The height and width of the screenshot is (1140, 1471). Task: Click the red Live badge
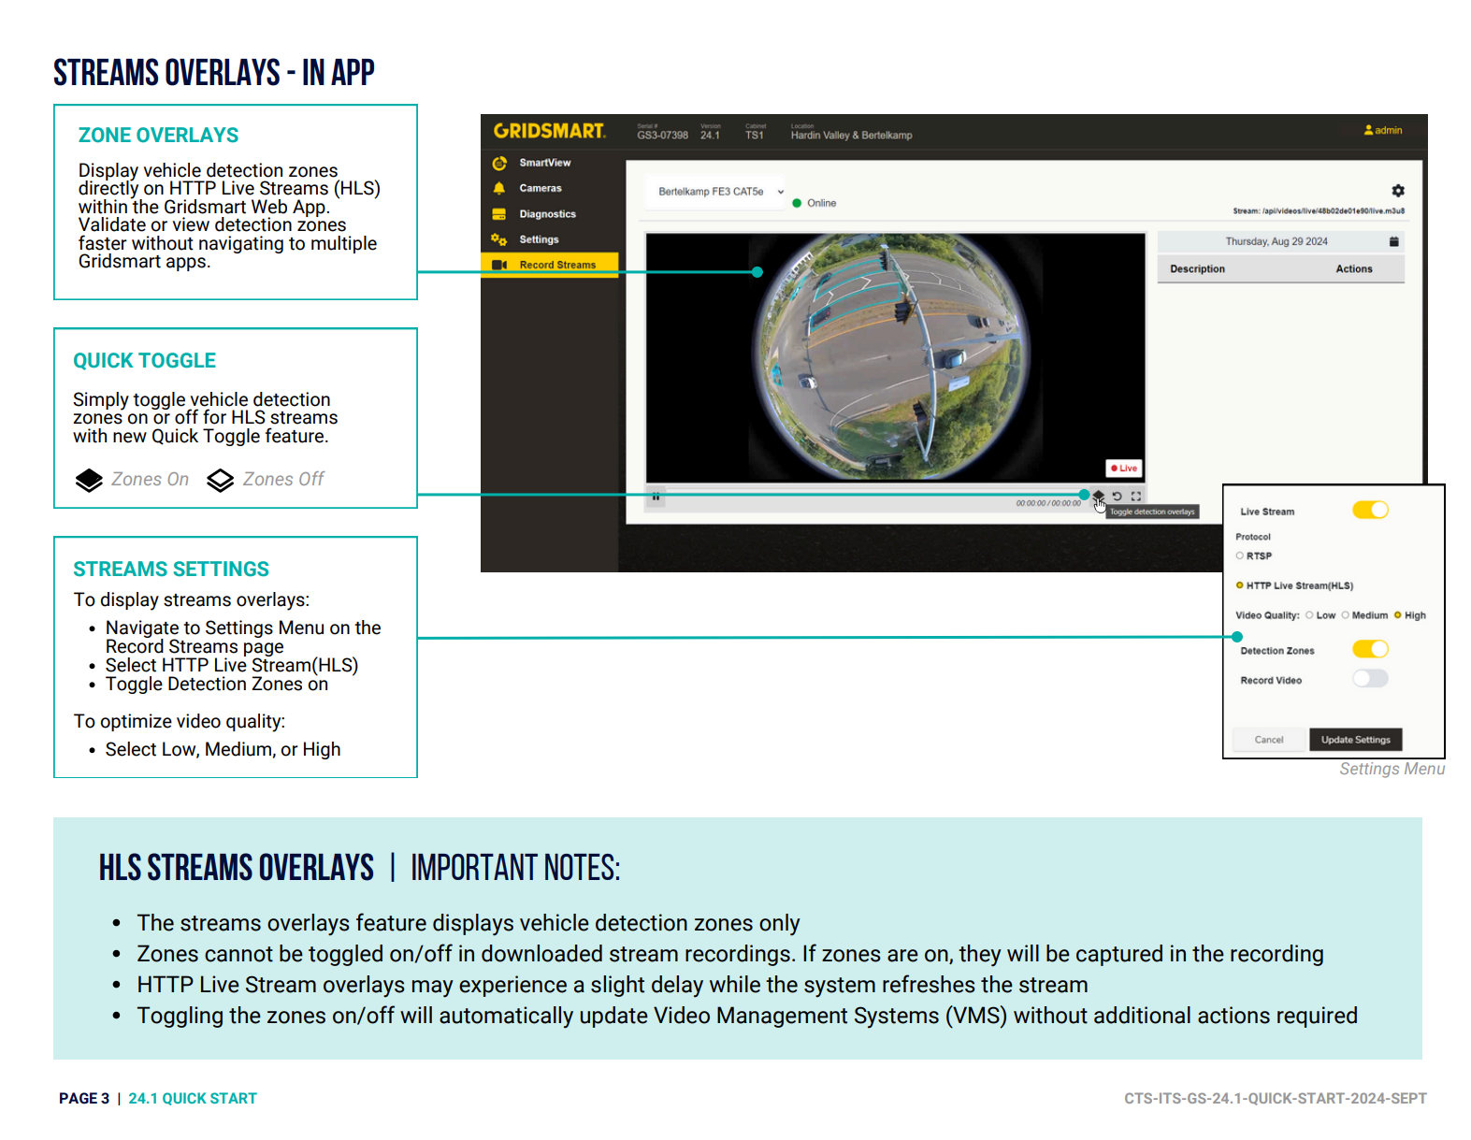coord(1124,468)
